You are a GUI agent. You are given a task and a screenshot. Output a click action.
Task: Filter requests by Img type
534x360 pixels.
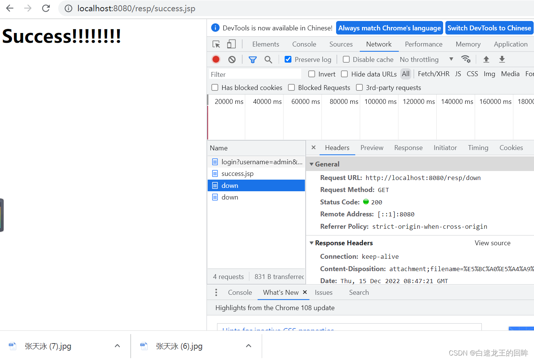coord(489,74)
